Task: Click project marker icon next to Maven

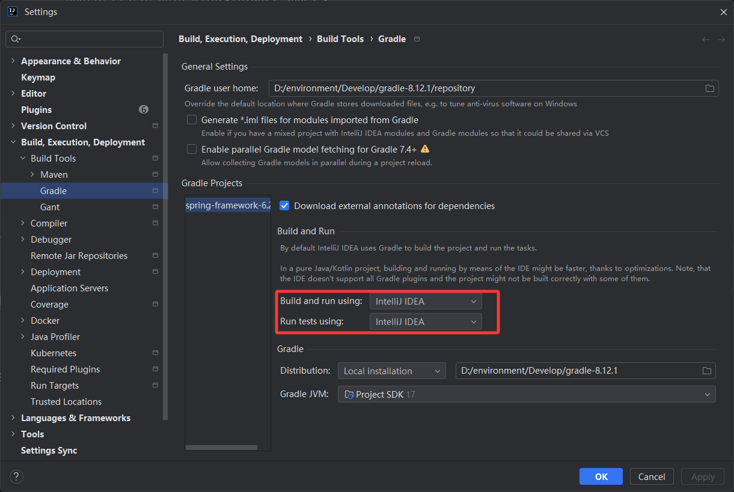Action: coord(155,174)
